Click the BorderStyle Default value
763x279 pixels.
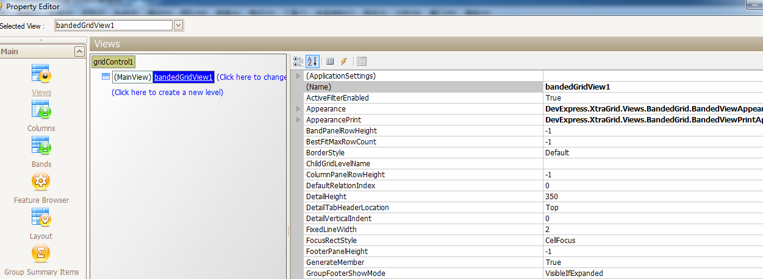(653, 153)
